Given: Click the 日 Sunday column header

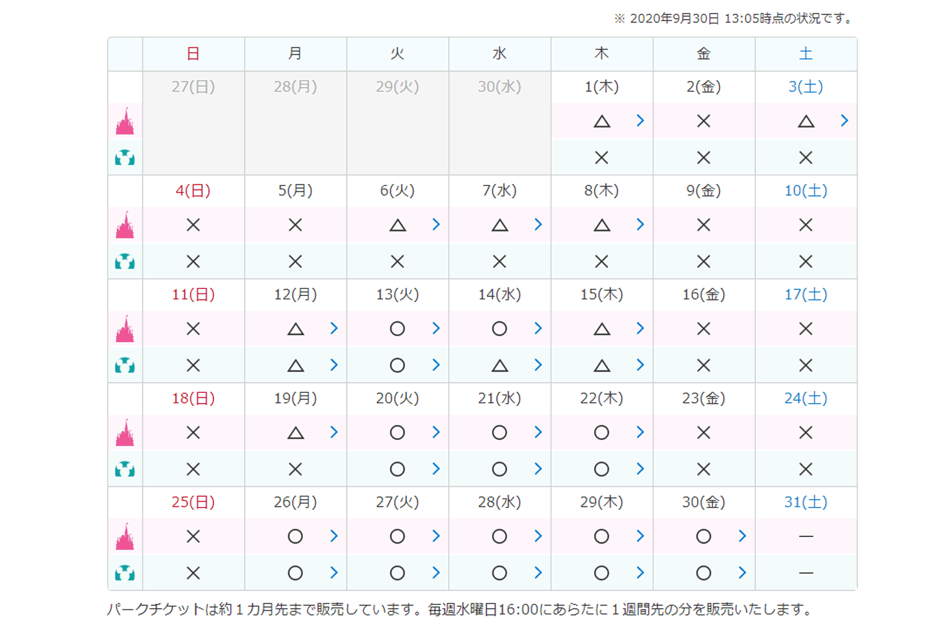Looking at the screenshot, I should pyautogui.click(x=193, y=54).
